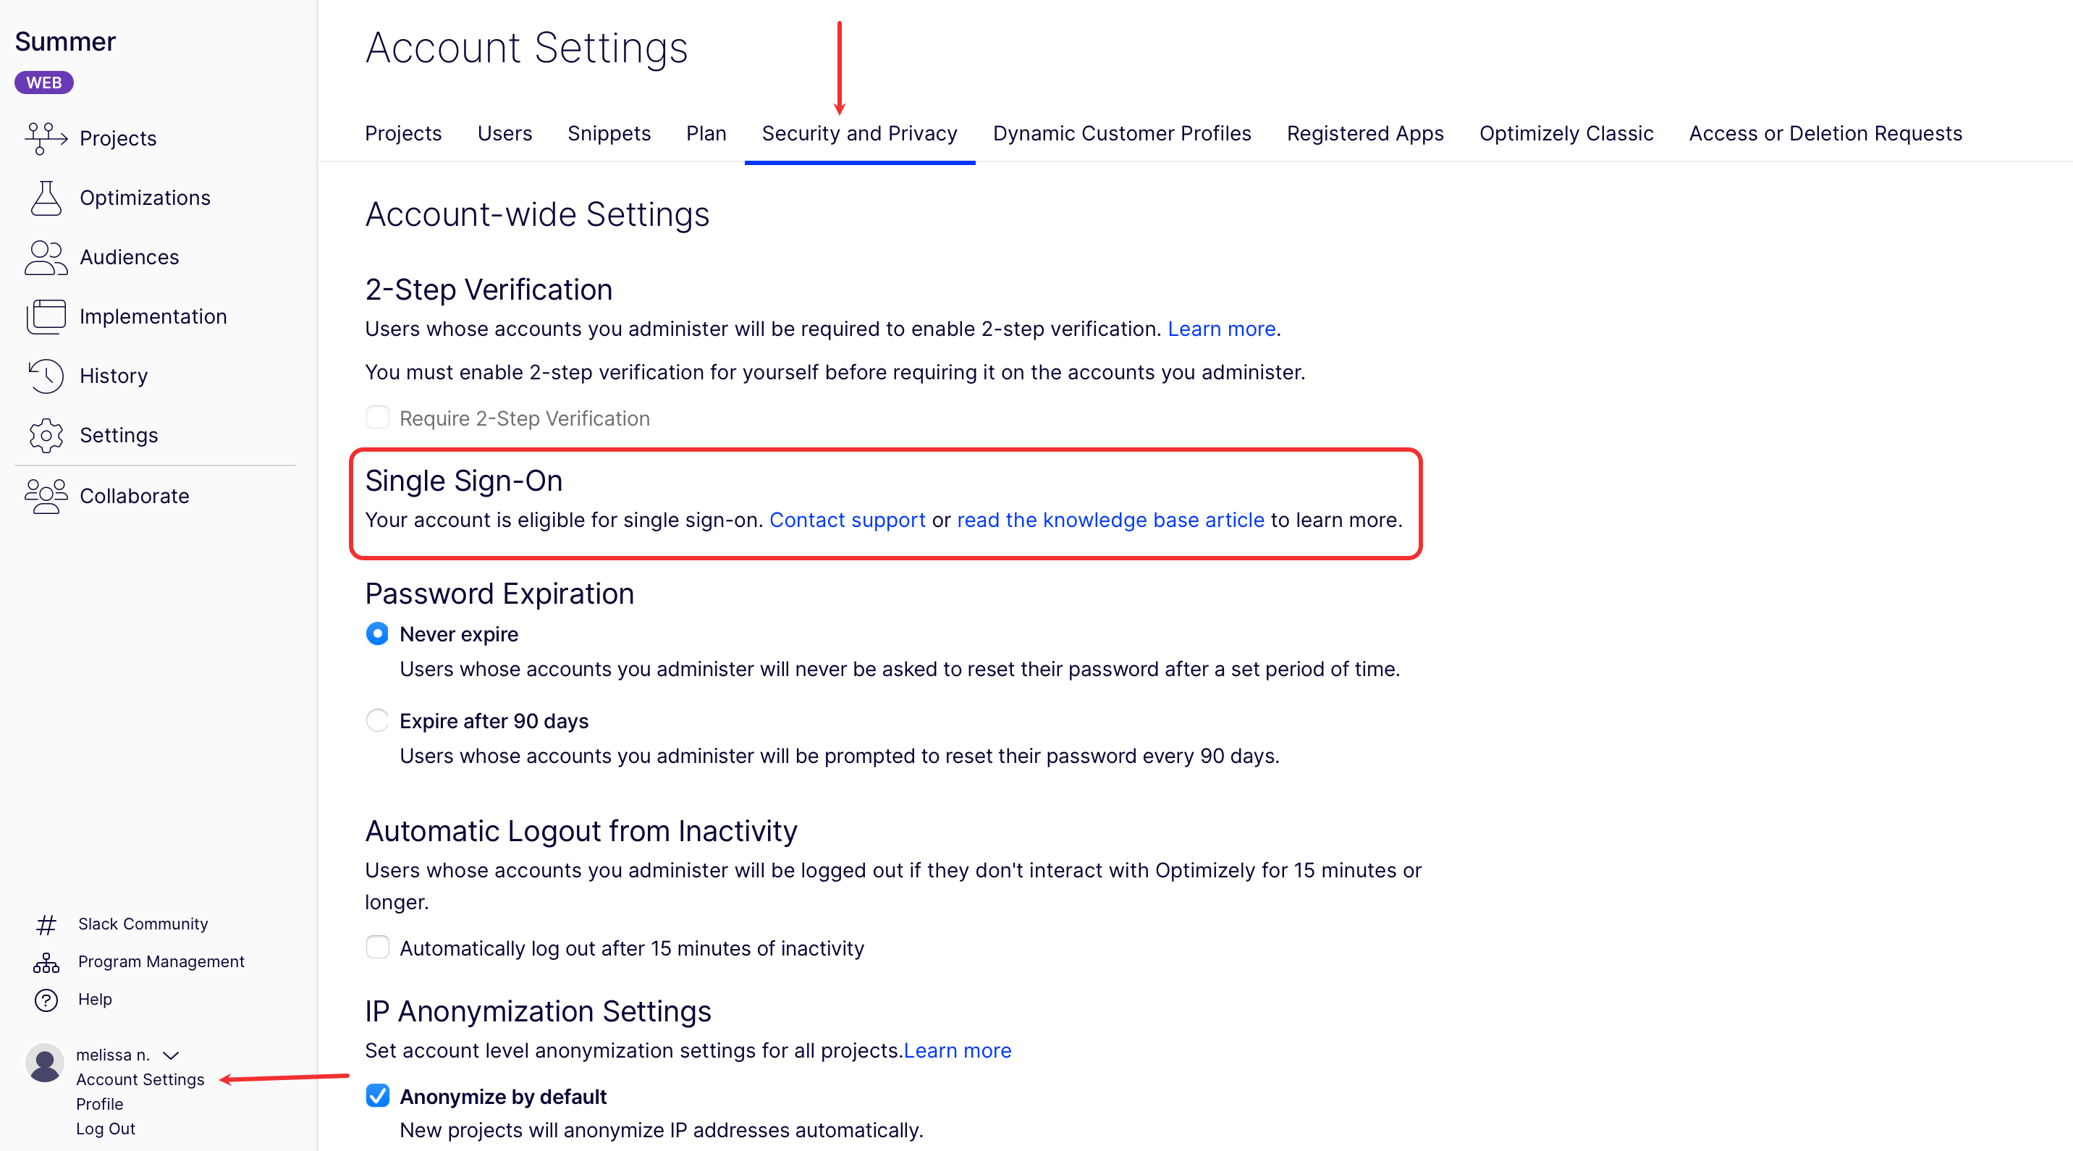Viewport: 2073px width, 1151px height.
Task: Uncheck Anonymize by default checkbox
Action: [376, 1095]
